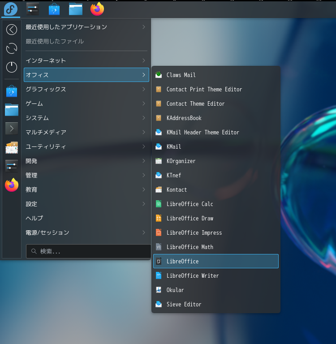The height and width of the screenshot is (344, 336).
Task: Expand the 電源/セッション submenu arrow
Action: click(x=144, y=232)
